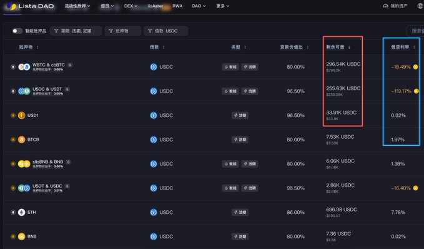Click the 7.36 USDC available value
The width and height of the screenshot is (424, 249).
click(338, 233)
